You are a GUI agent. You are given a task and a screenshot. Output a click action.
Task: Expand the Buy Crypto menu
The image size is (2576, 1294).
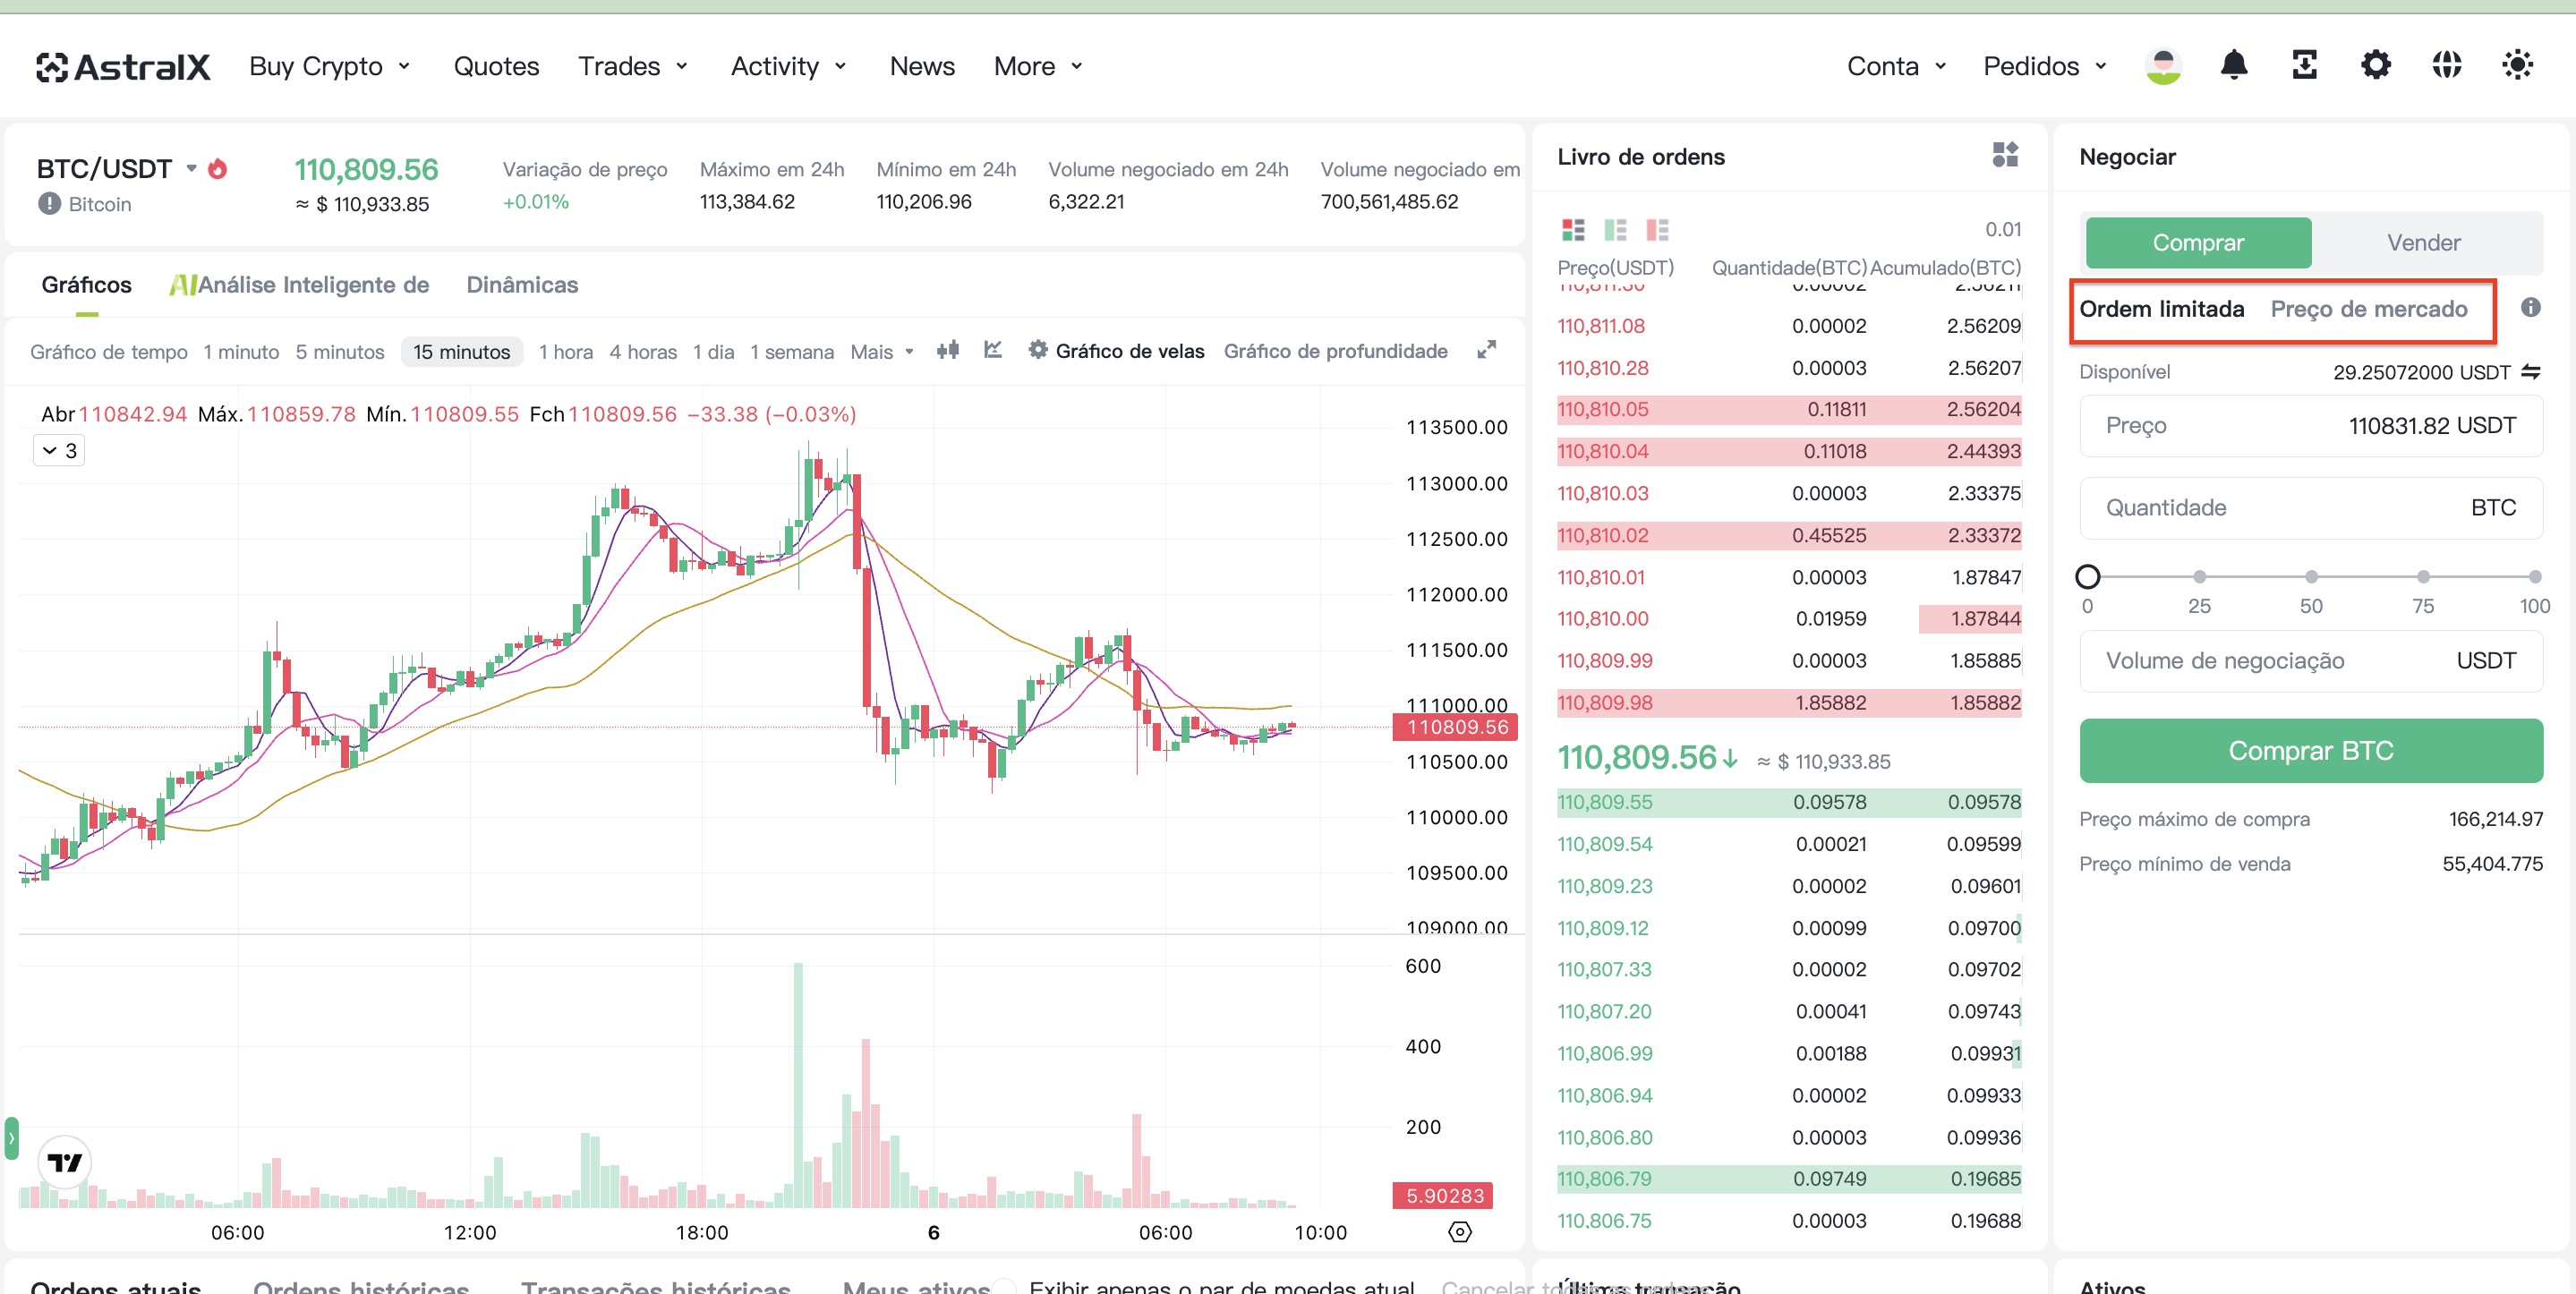329,66
